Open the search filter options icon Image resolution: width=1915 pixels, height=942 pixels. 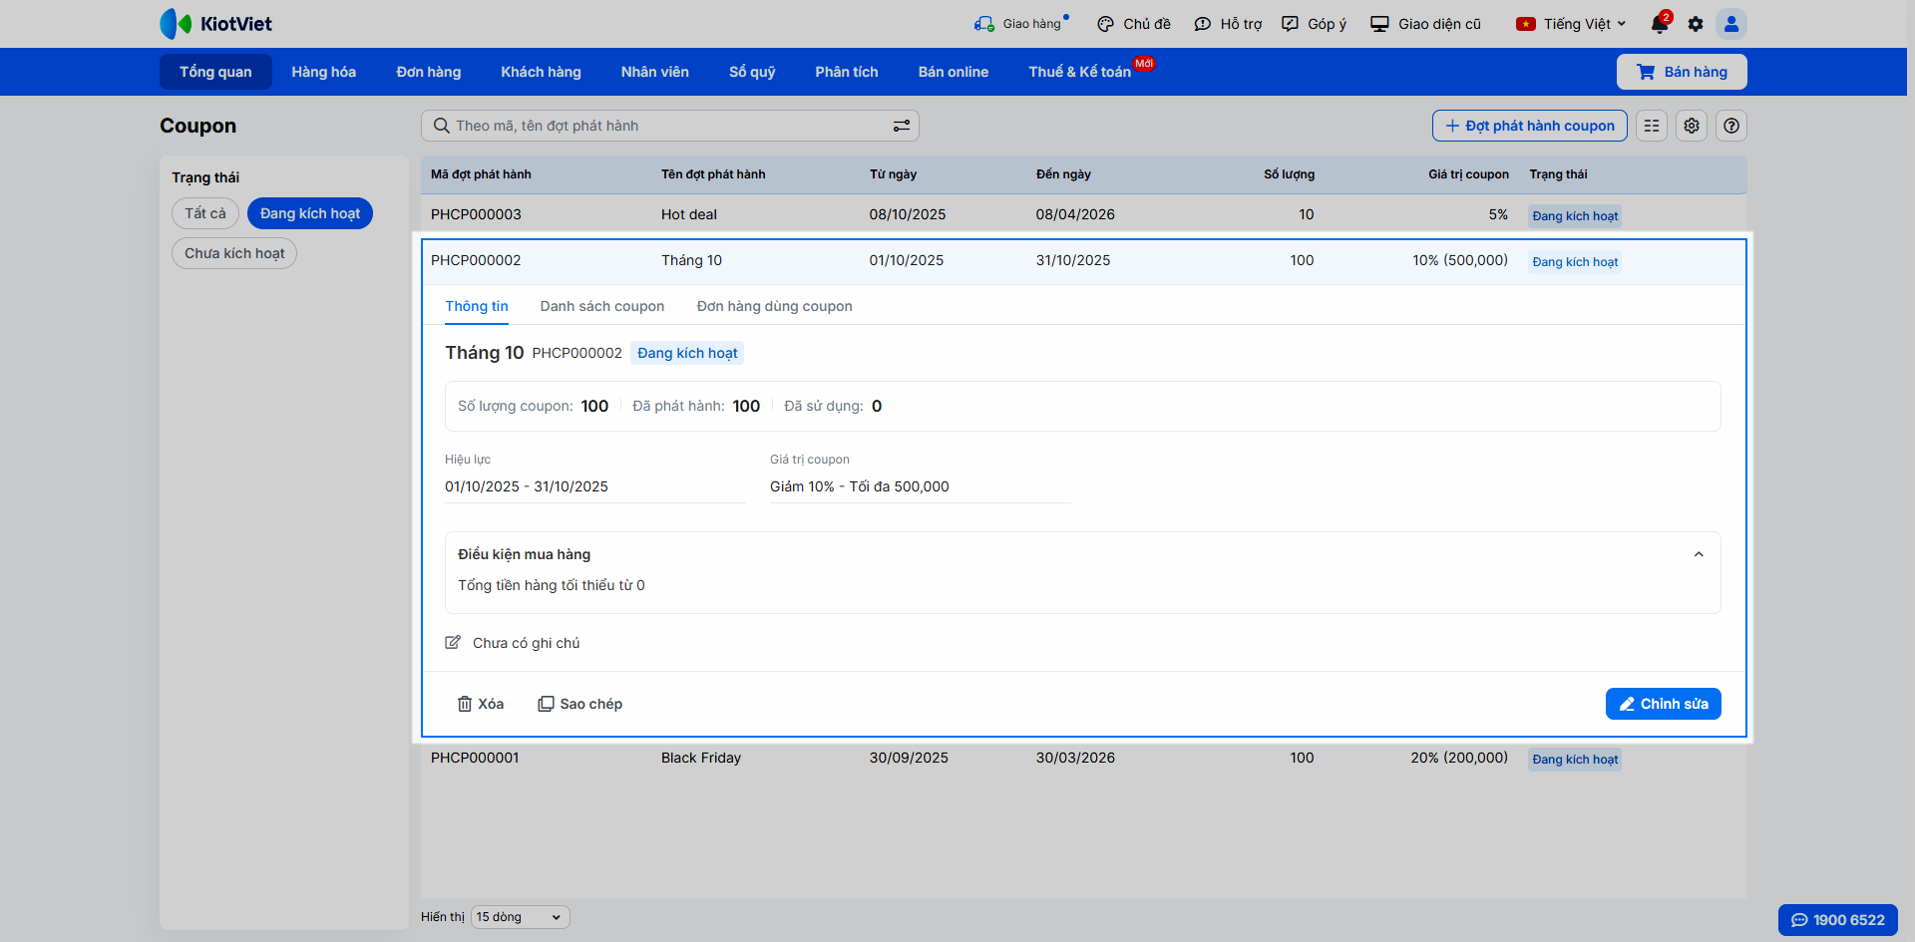(x=901, y=126)
